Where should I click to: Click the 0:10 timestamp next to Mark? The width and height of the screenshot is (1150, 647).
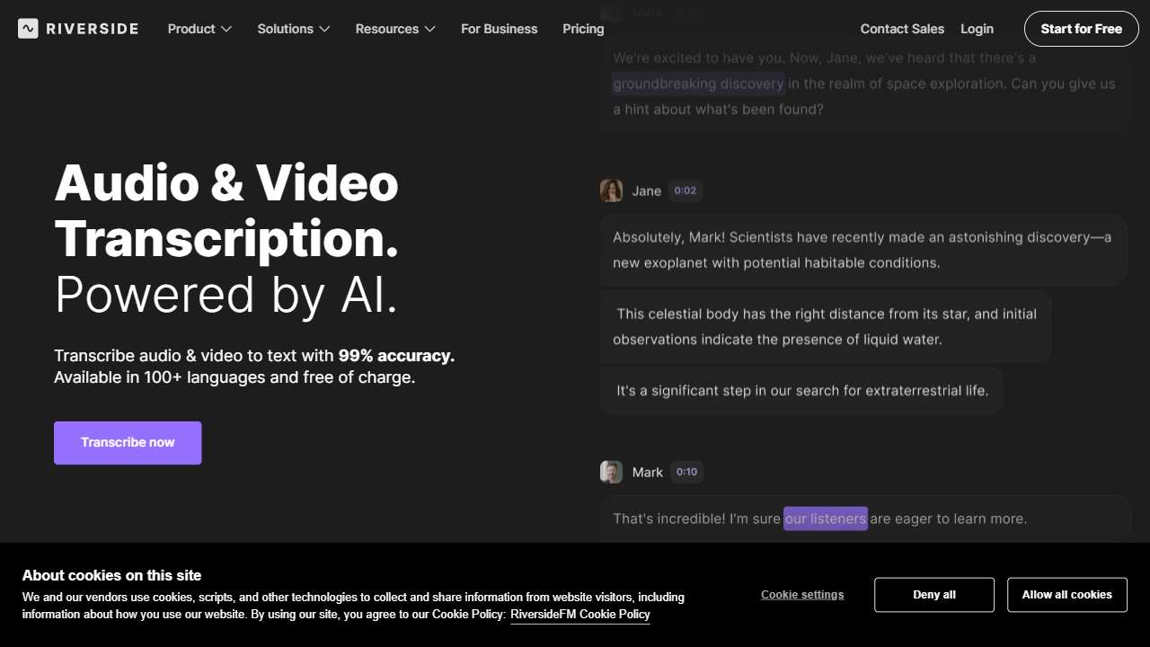(x=686, y=472)
